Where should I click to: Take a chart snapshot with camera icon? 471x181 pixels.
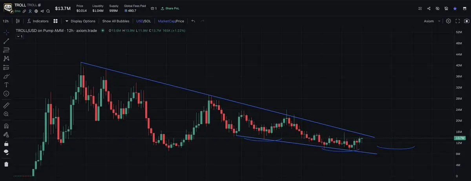466,21
